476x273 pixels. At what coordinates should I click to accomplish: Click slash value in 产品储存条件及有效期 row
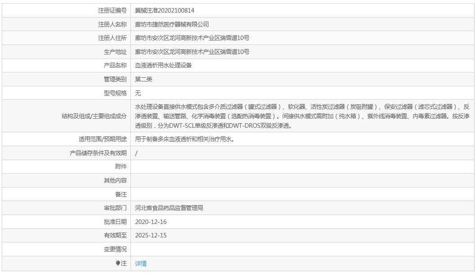136,153
